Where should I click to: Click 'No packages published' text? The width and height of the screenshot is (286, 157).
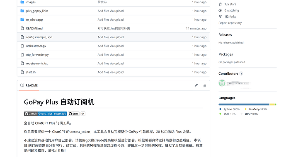click(232, 62)
